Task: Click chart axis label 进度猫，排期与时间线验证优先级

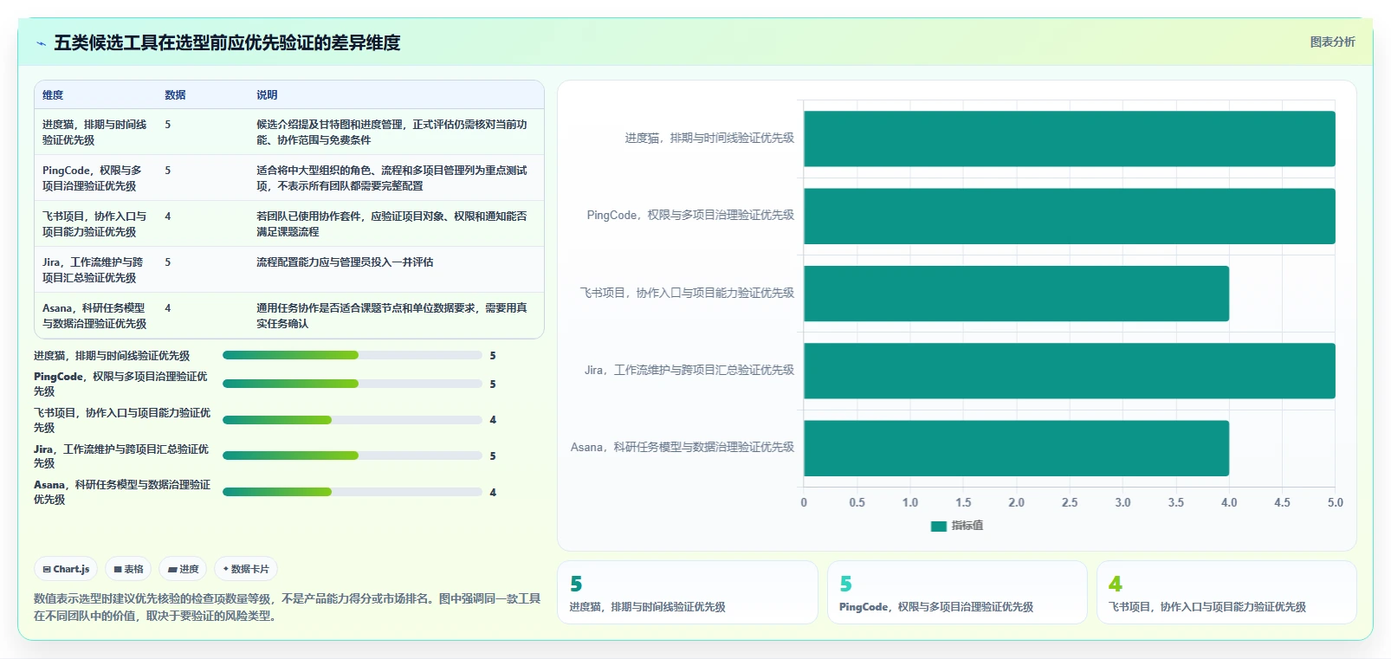Action: [x=709, y=138]
